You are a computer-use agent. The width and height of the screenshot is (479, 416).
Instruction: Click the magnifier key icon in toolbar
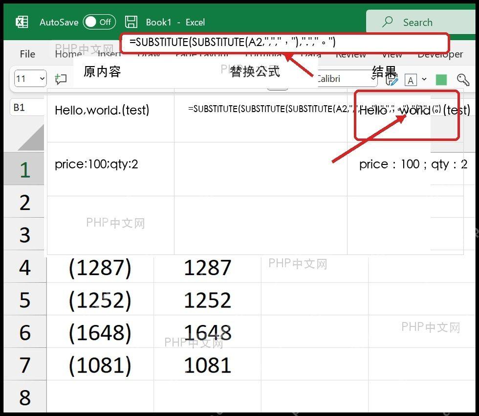pos(463,80)
